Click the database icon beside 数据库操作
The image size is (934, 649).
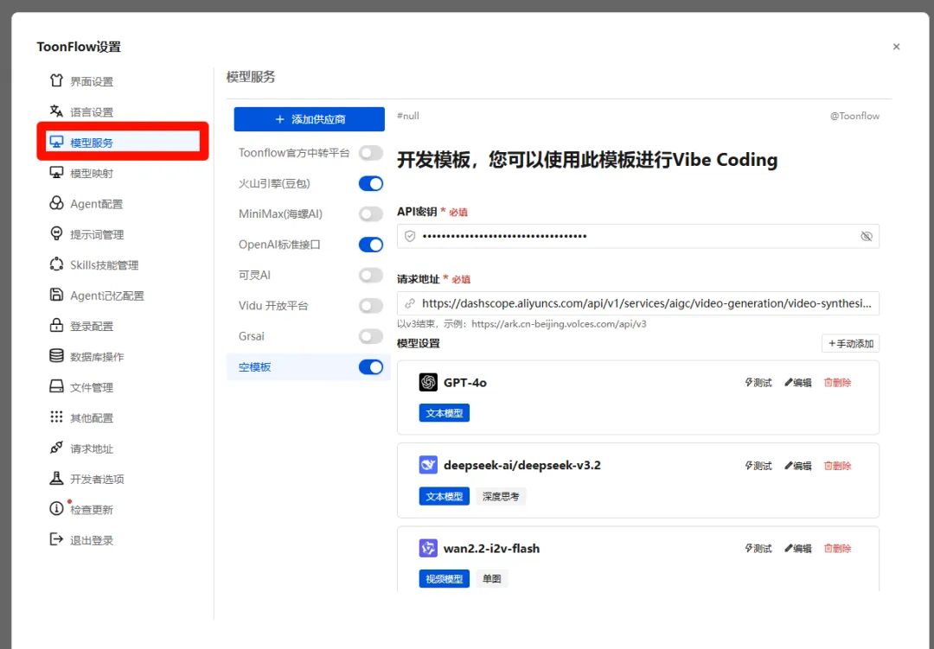56,356
